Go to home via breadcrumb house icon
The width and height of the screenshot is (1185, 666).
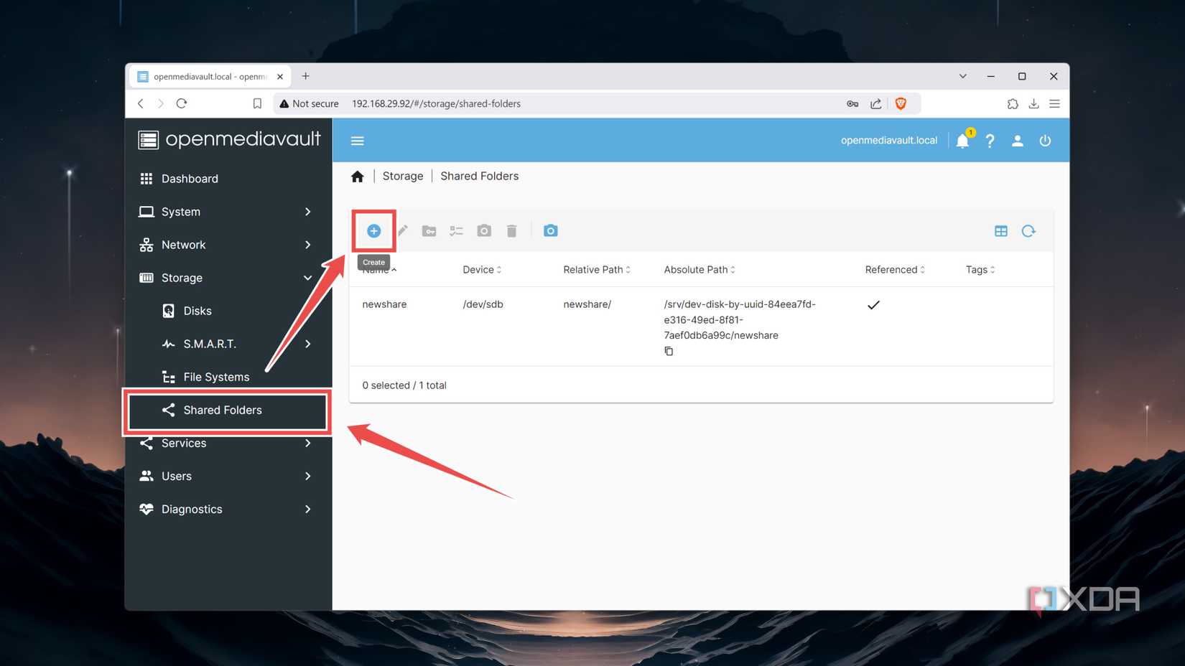[x=357, y=177]
